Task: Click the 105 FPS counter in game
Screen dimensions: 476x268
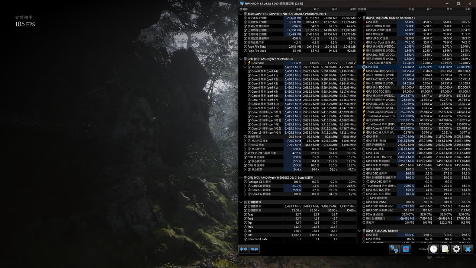Action: click(x=25, y=24)
